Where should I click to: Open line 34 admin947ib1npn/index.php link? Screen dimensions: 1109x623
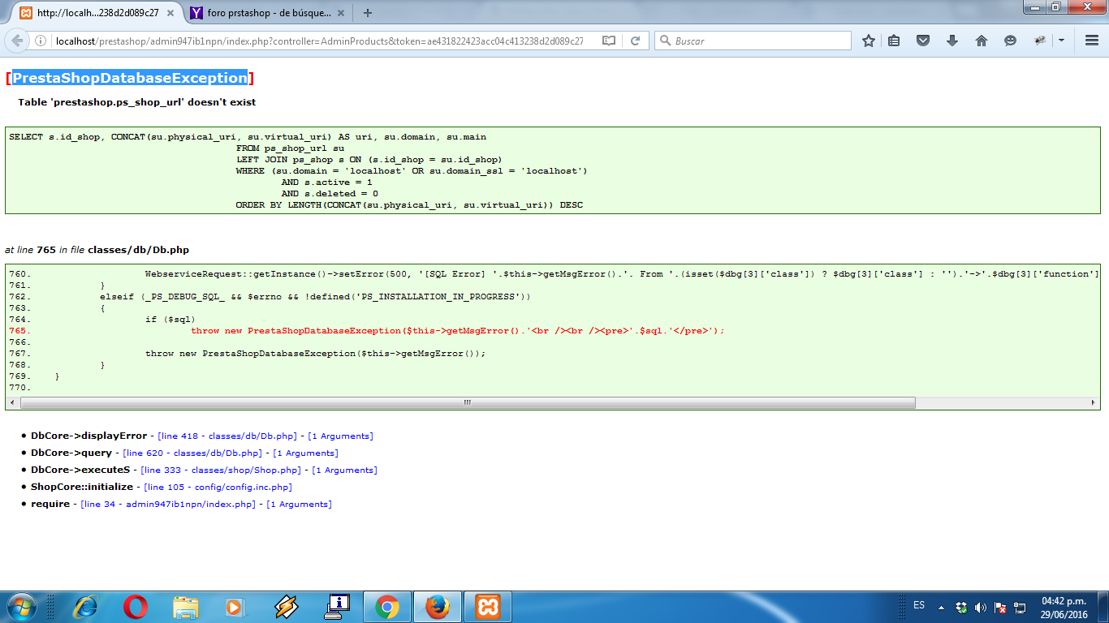coord(168,505)
